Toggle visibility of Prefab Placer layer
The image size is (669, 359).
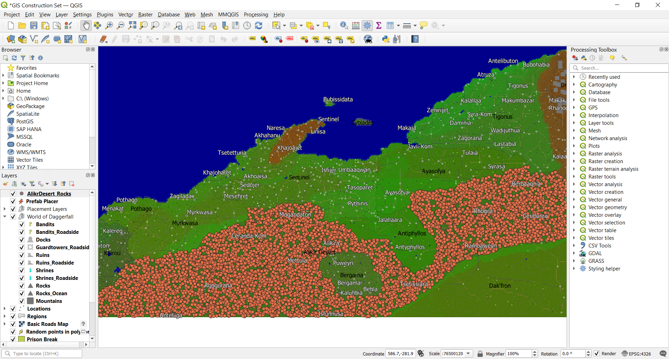click(13, 201)
